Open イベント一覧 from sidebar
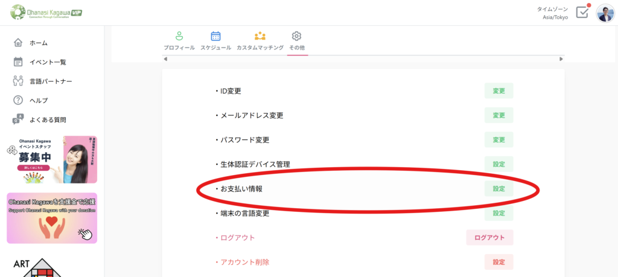618x277 pixels. click(47, 62)
